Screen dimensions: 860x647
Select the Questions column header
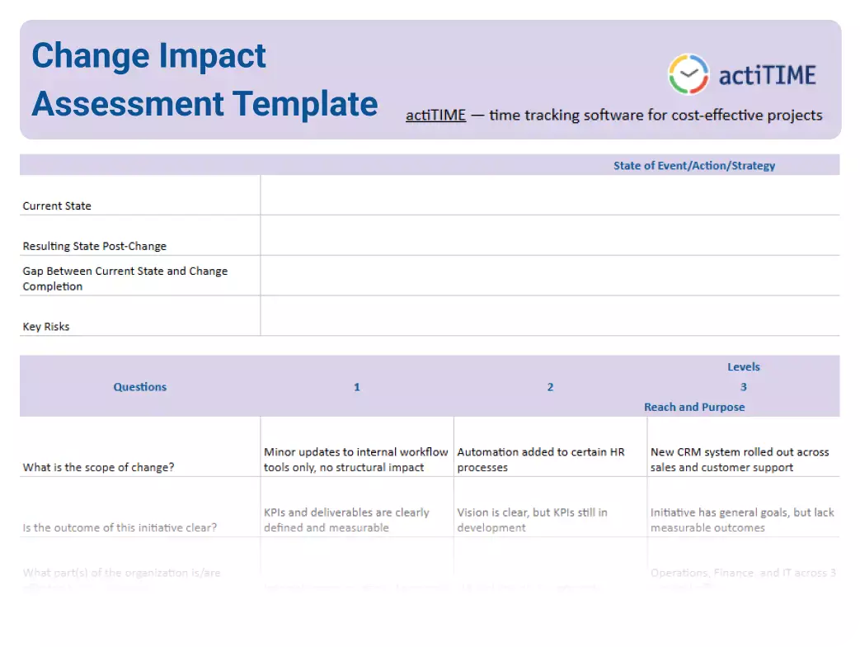point(139,386)
